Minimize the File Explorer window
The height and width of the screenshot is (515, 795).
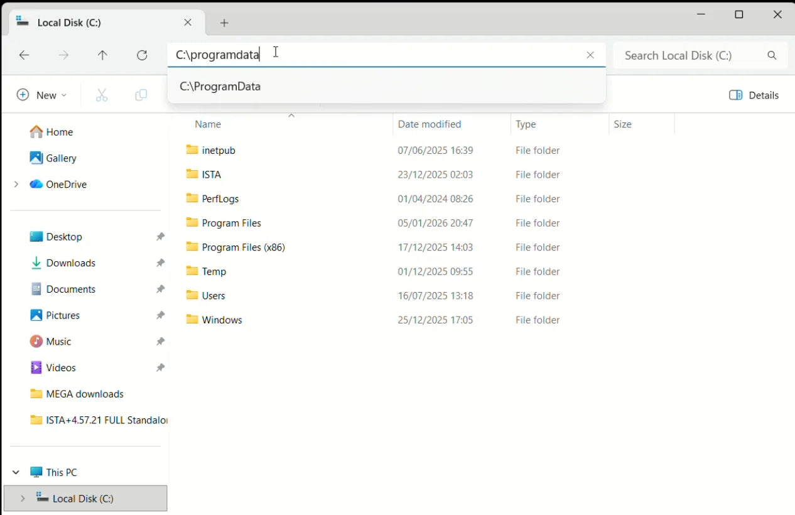click(700, 14)
